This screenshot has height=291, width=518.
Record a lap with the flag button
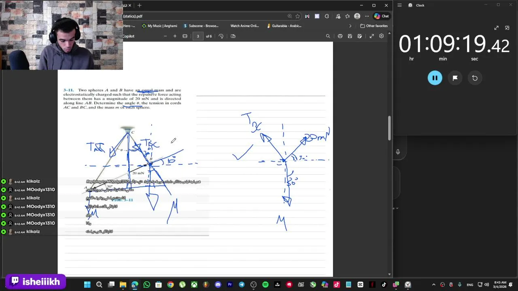pos(455,78)
